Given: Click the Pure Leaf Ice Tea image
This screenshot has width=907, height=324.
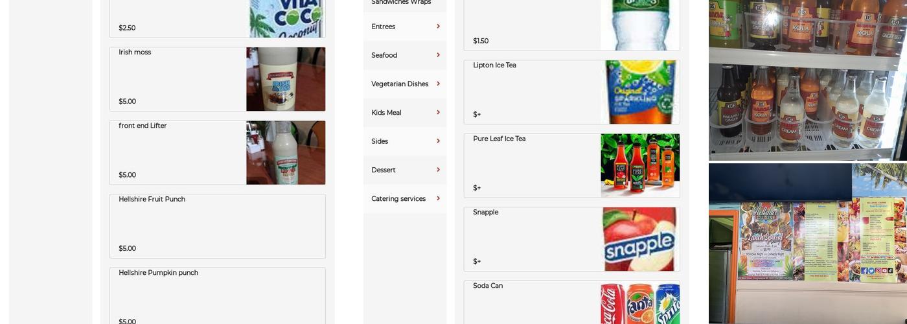Looking at the screenshot, I should pos(640,166).
